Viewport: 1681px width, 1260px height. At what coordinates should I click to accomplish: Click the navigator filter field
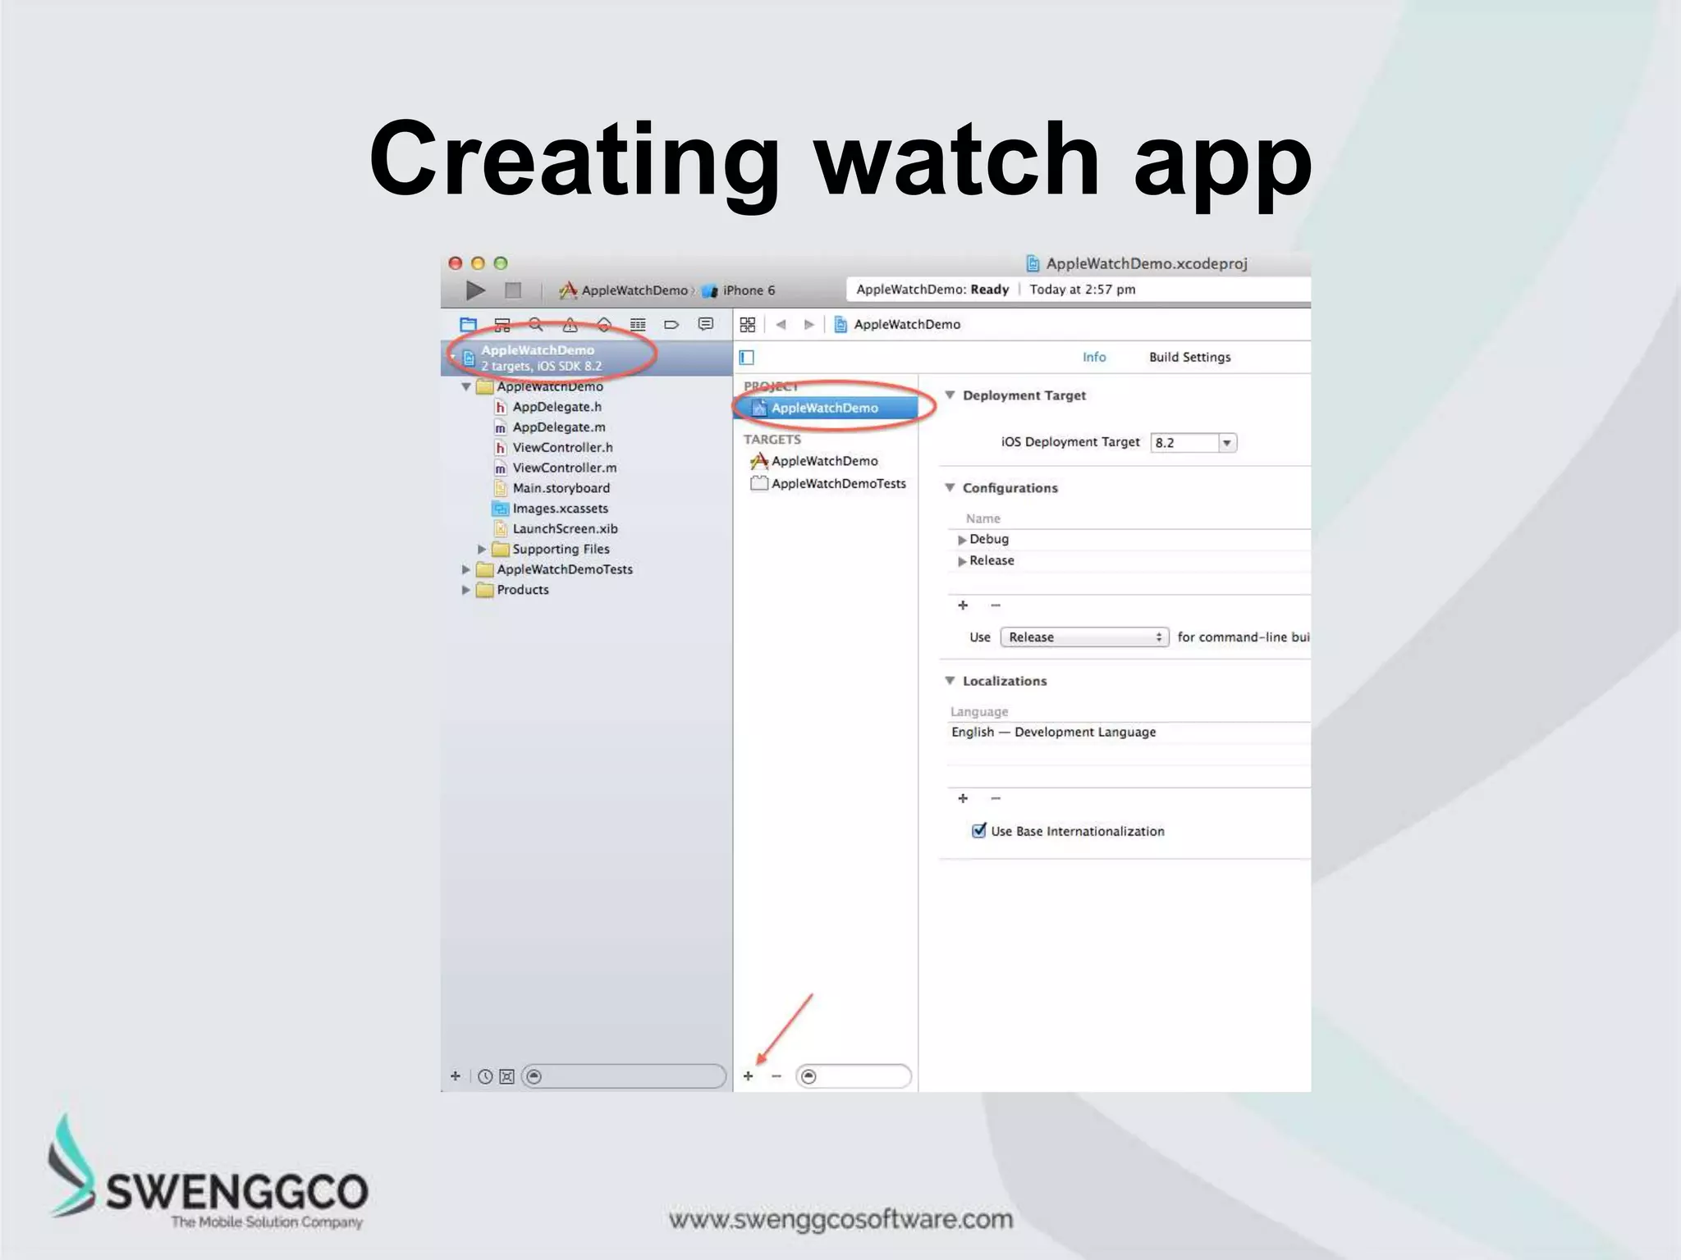click(x=624, y=1076)
